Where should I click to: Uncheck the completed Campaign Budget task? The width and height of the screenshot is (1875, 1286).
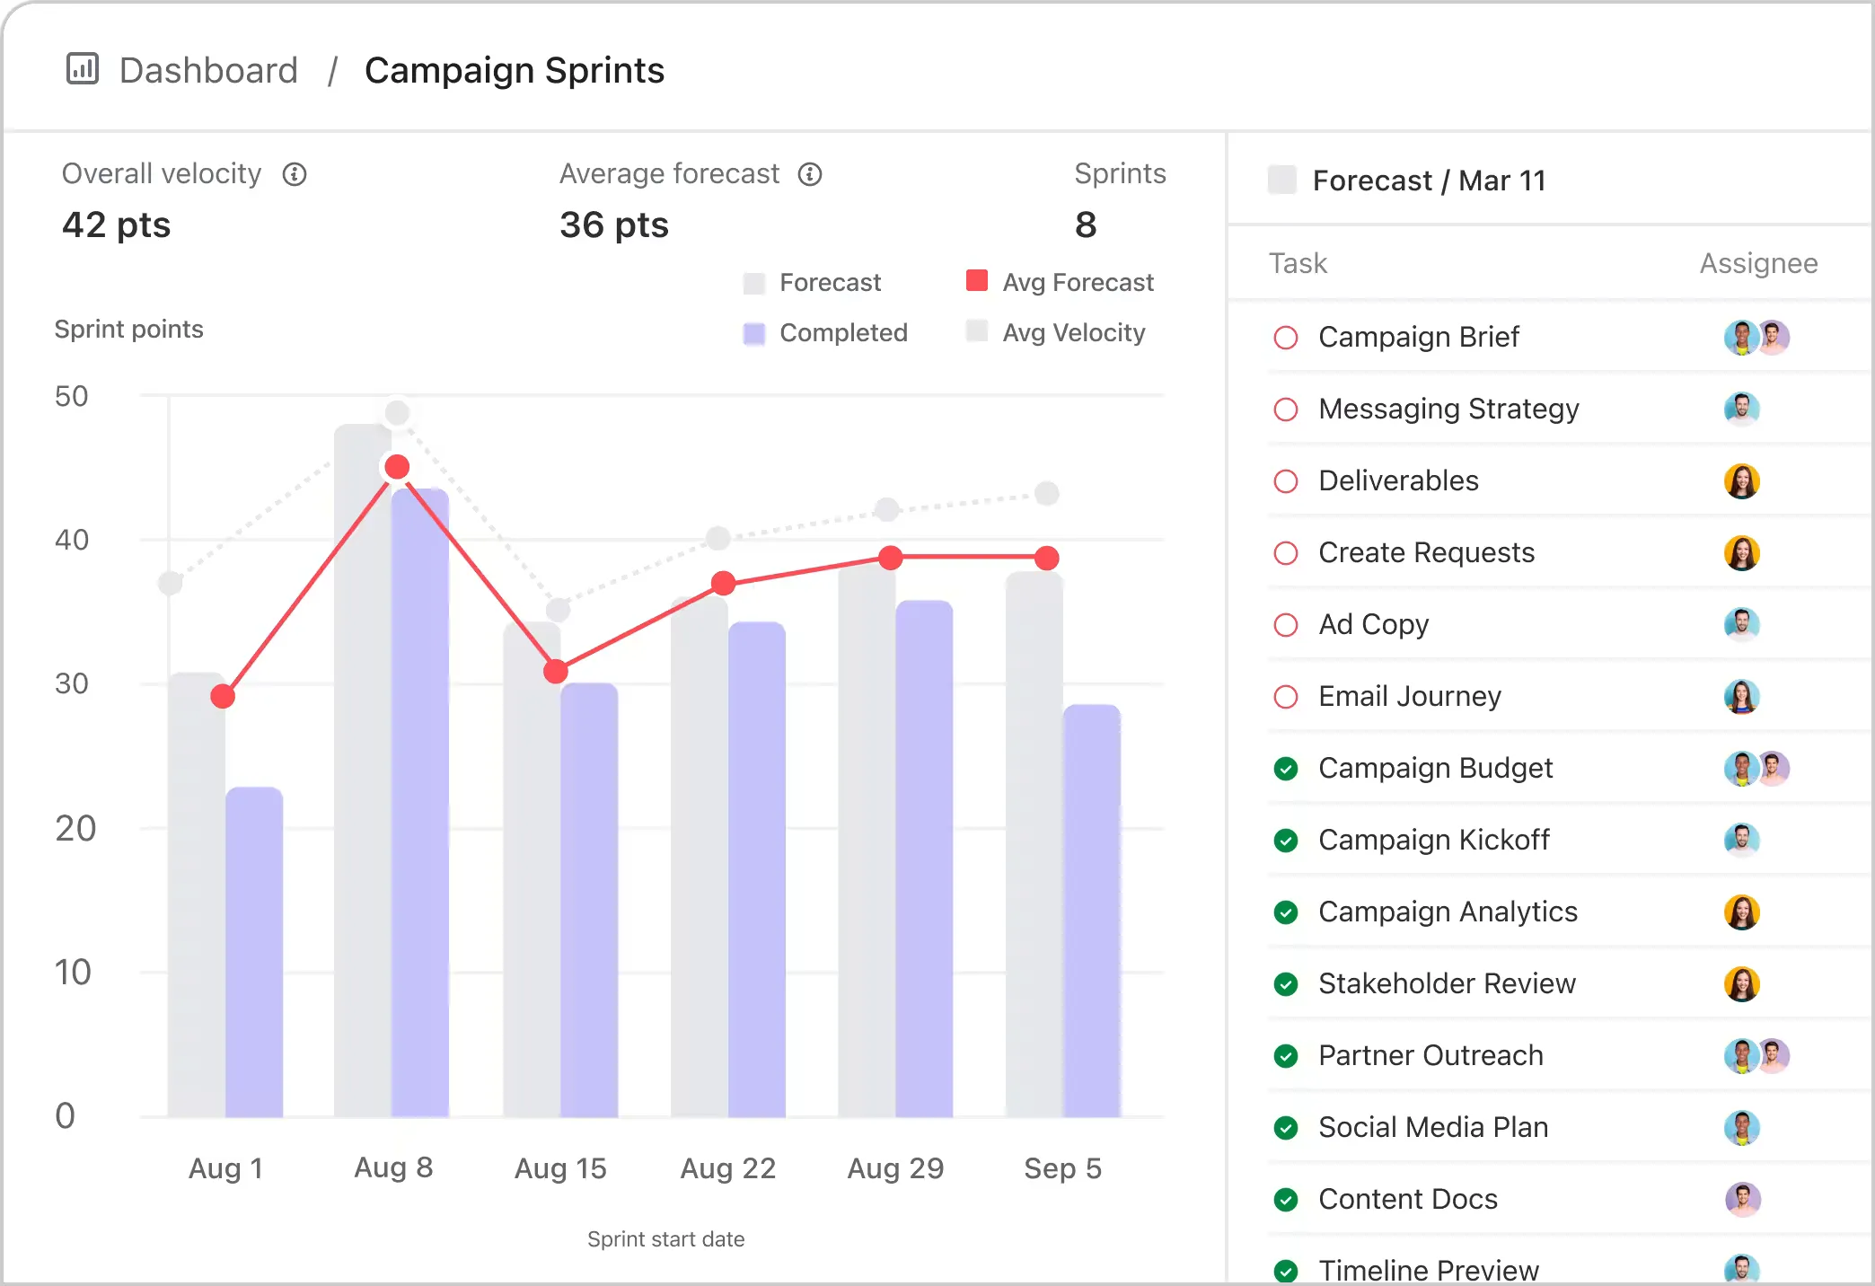click(x=1286, y=769)
